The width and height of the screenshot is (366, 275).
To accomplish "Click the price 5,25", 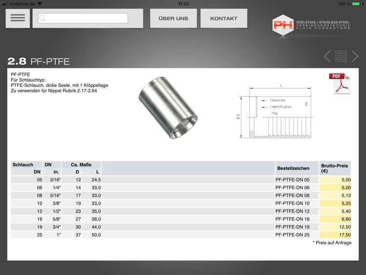I will [346, 203].
